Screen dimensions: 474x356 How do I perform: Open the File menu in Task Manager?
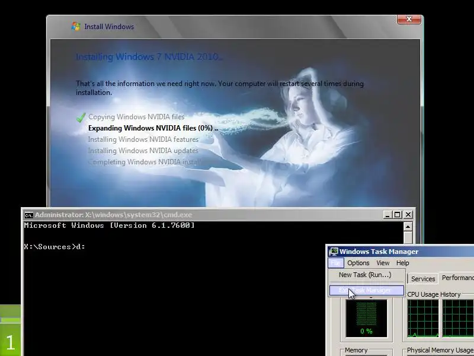pyautogui.click(x=335, y=263)
